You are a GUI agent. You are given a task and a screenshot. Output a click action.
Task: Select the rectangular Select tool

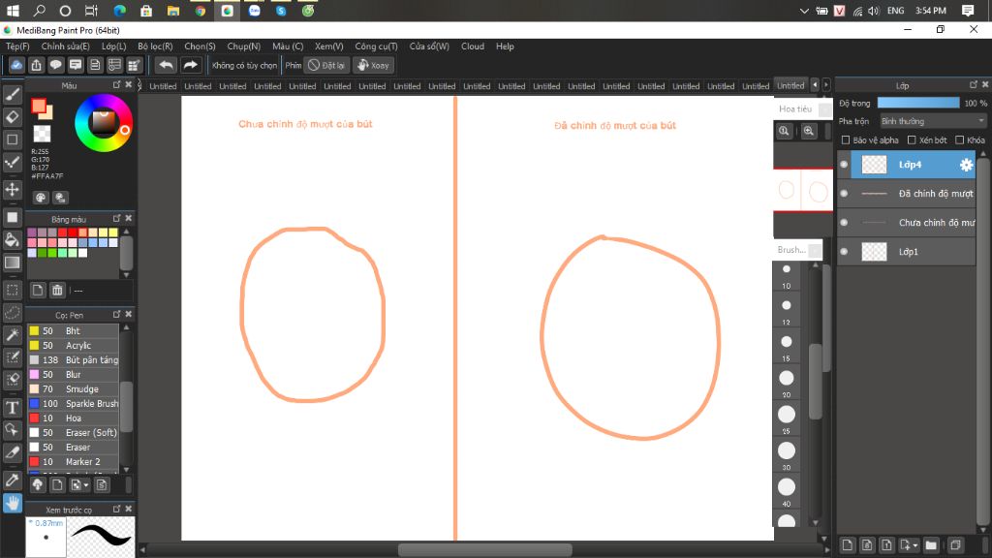12,291
